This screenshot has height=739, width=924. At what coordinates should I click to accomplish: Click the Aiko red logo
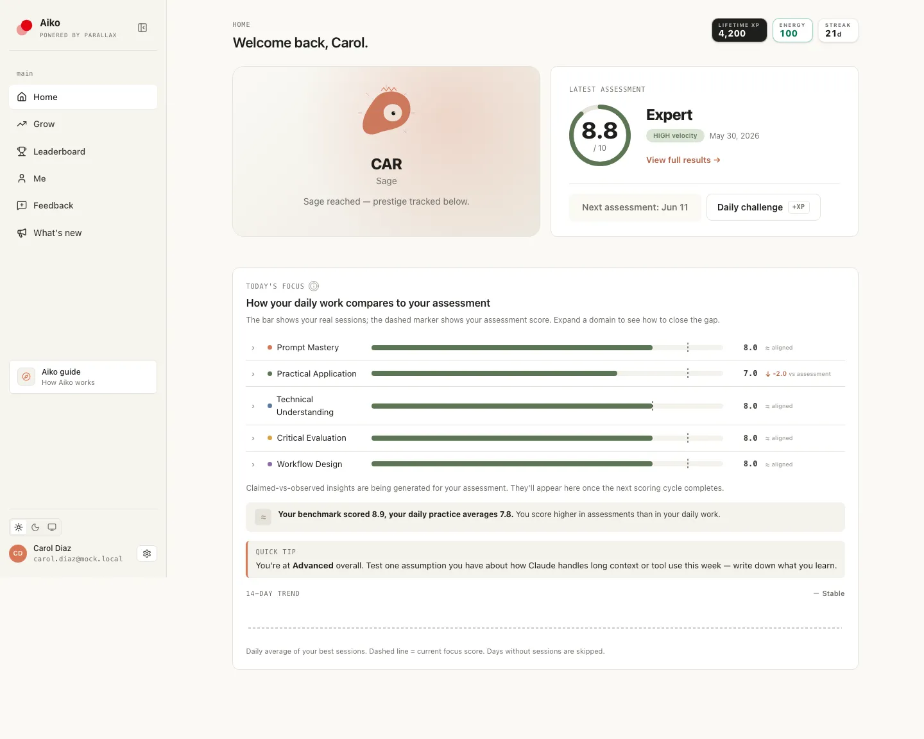[x=25, y=28]
